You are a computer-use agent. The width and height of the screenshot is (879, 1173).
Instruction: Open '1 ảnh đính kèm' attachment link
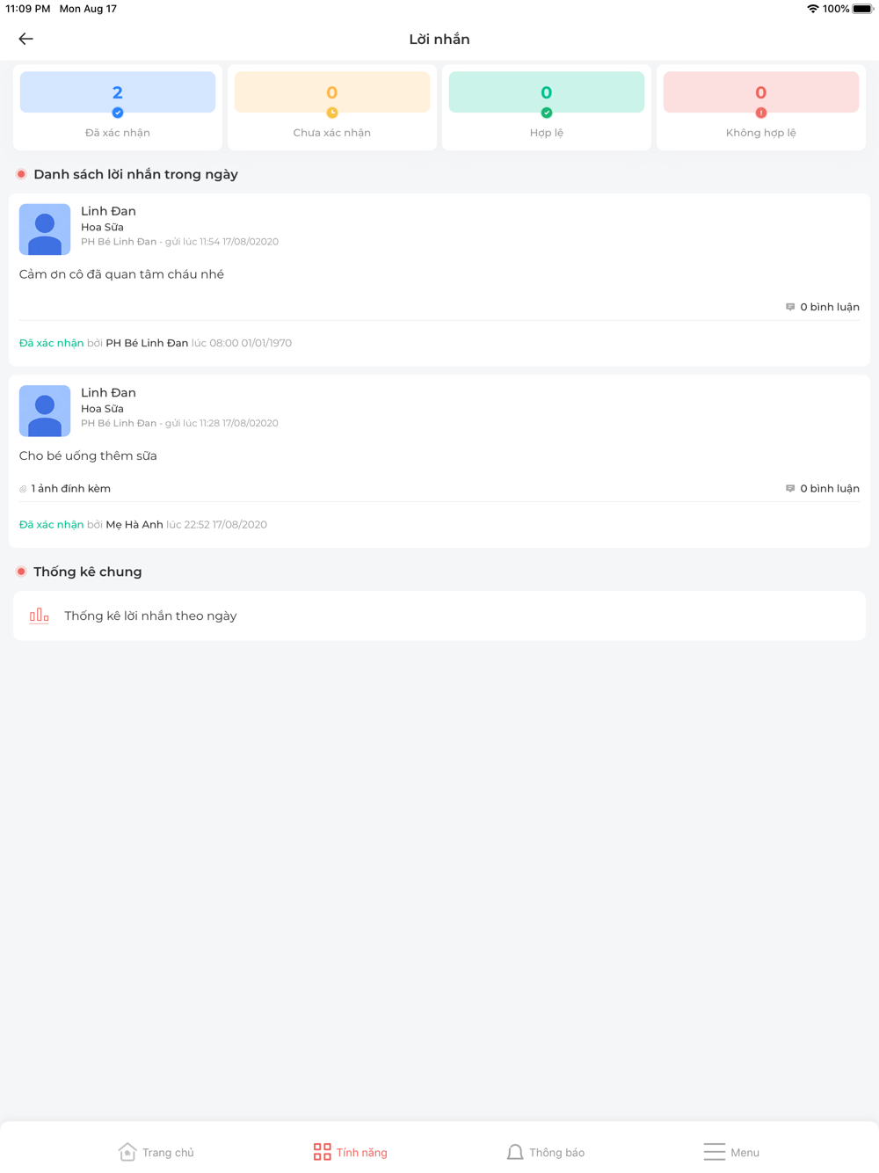pos(70,489)
